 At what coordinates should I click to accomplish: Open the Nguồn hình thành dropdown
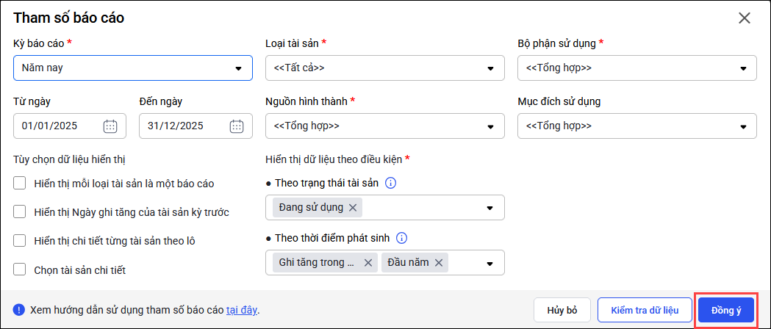[490, 126]
